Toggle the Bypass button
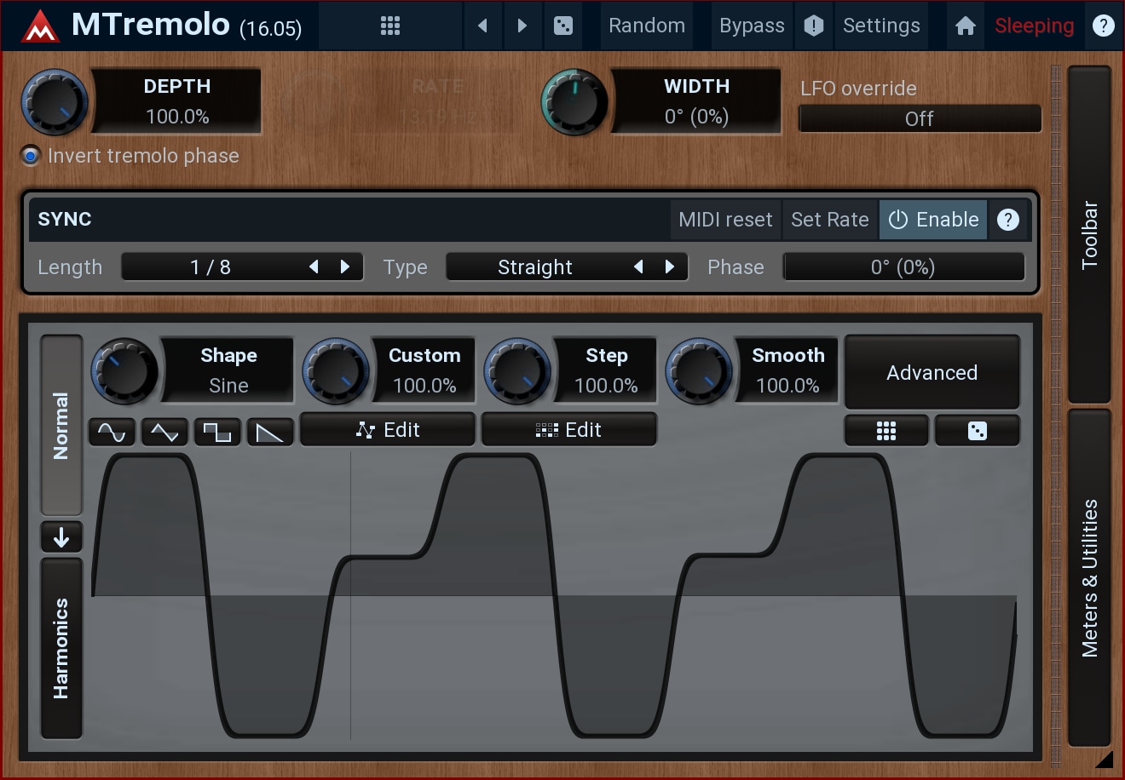The height and width of the screenshot is (780, 1125). 752,26
